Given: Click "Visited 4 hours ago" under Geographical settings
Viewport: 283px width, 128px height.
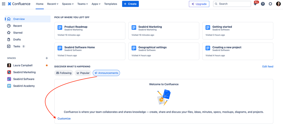Looking at the screenshot, I should [x=141, y=56].
